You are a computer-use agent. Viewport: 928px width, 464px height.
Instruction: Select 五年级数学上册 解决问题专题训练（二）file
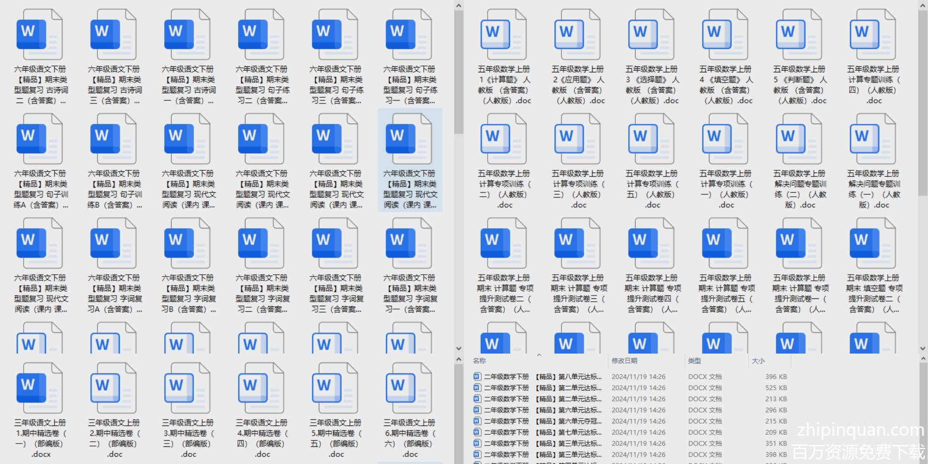[x=798, y=139]
